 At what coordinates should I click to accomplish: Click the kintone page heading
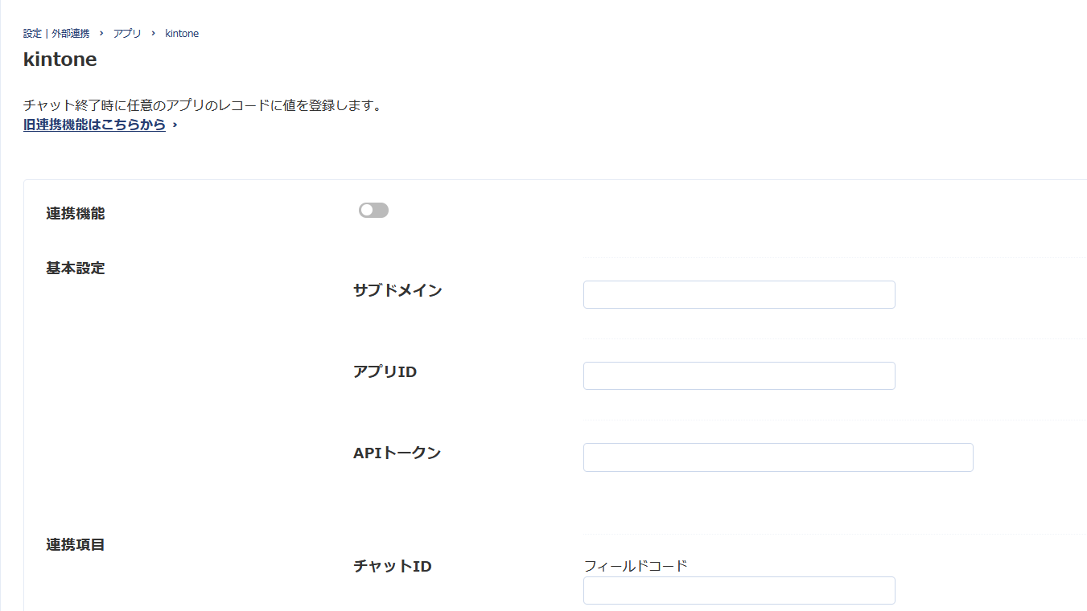[x=60, y=59]
